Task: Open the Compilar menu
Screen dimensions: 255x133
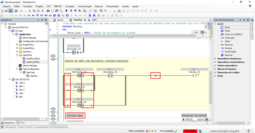Action: click(x=69, y=6)
